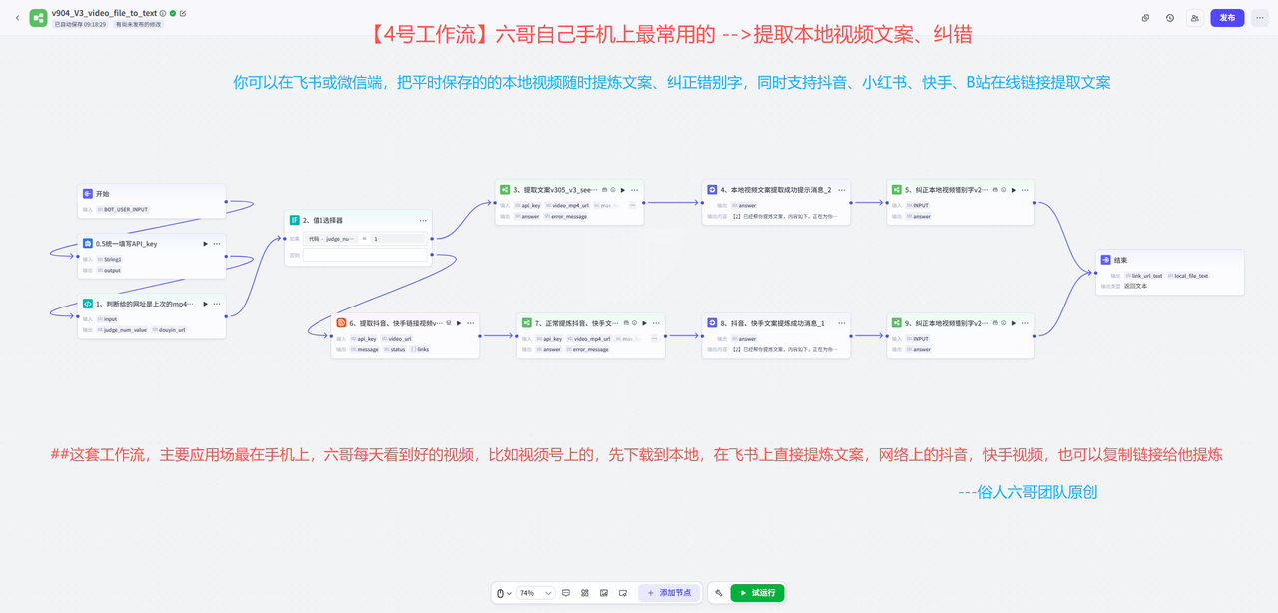1278x613 pixels.
Task: Run node 7、正常提炼抖音、快手文
Action: (x=644, y=323)
